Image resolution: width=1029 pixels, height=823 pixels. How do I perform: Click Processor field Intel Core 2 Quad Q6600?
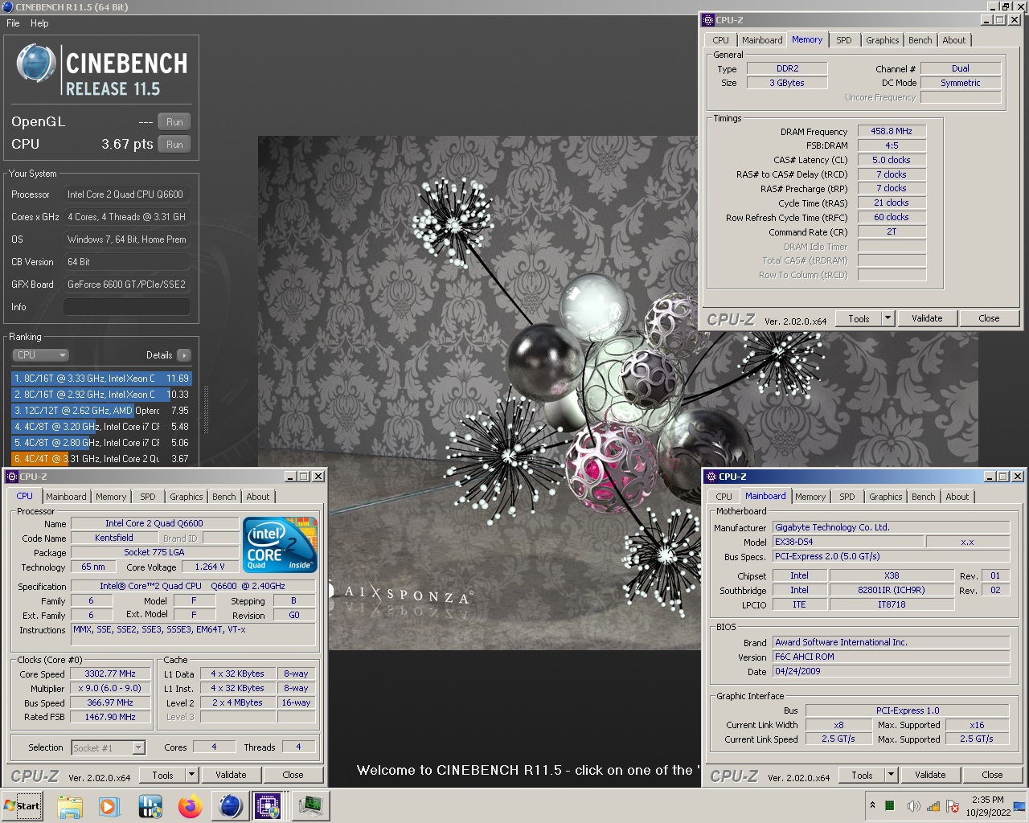click(127, 194)
